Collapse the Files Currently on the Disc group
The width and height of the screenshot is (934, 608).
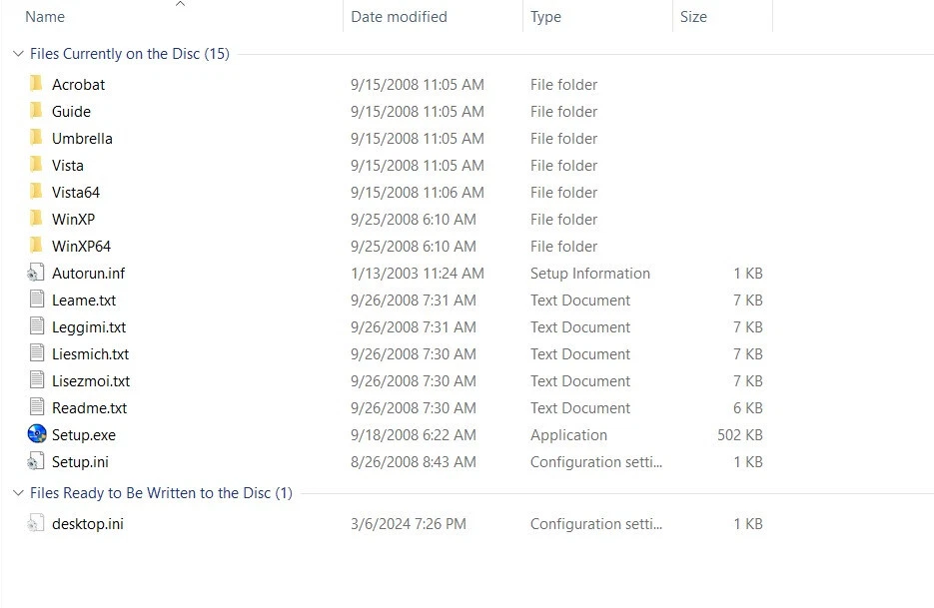pyautogui.click(x=18, y=54)
